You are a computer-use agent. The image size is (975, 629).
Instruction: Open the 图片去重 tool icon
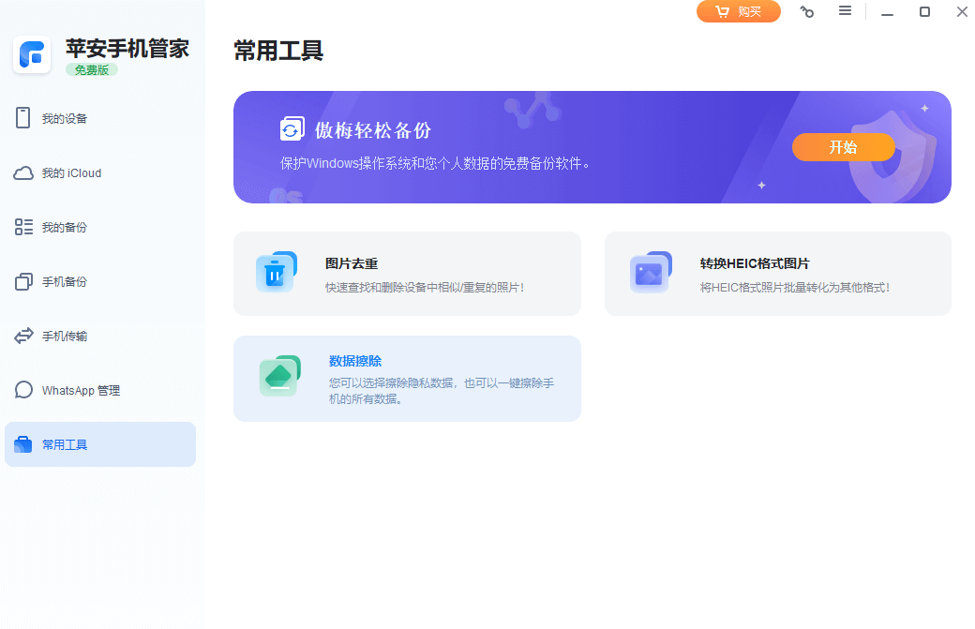coord(276,273)
